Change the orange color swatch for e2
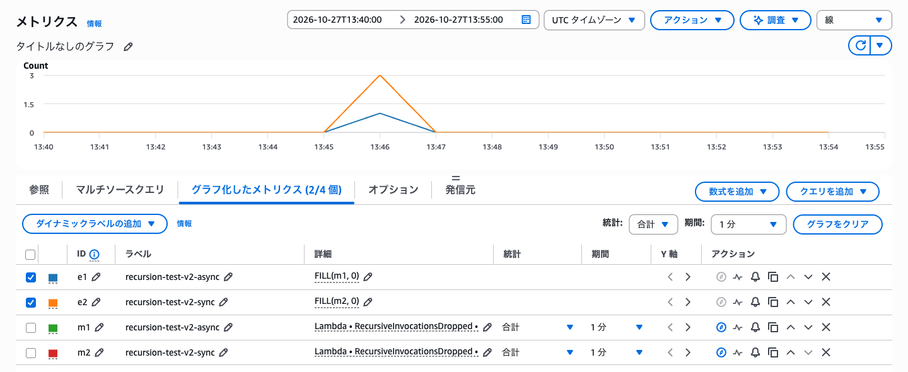The width and height of the screenshot is (908, 372). (53, 303)
